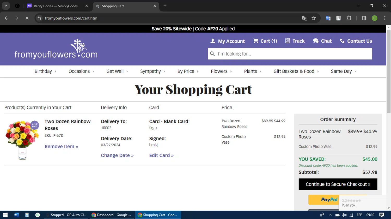Click Remove Item link

tap(61, 147)
